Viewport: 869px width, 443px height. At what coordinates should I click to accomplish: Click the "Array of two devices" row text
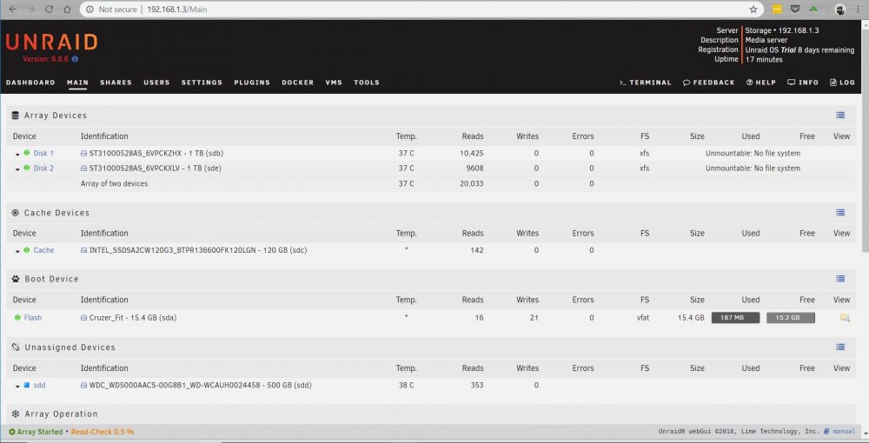114,183
